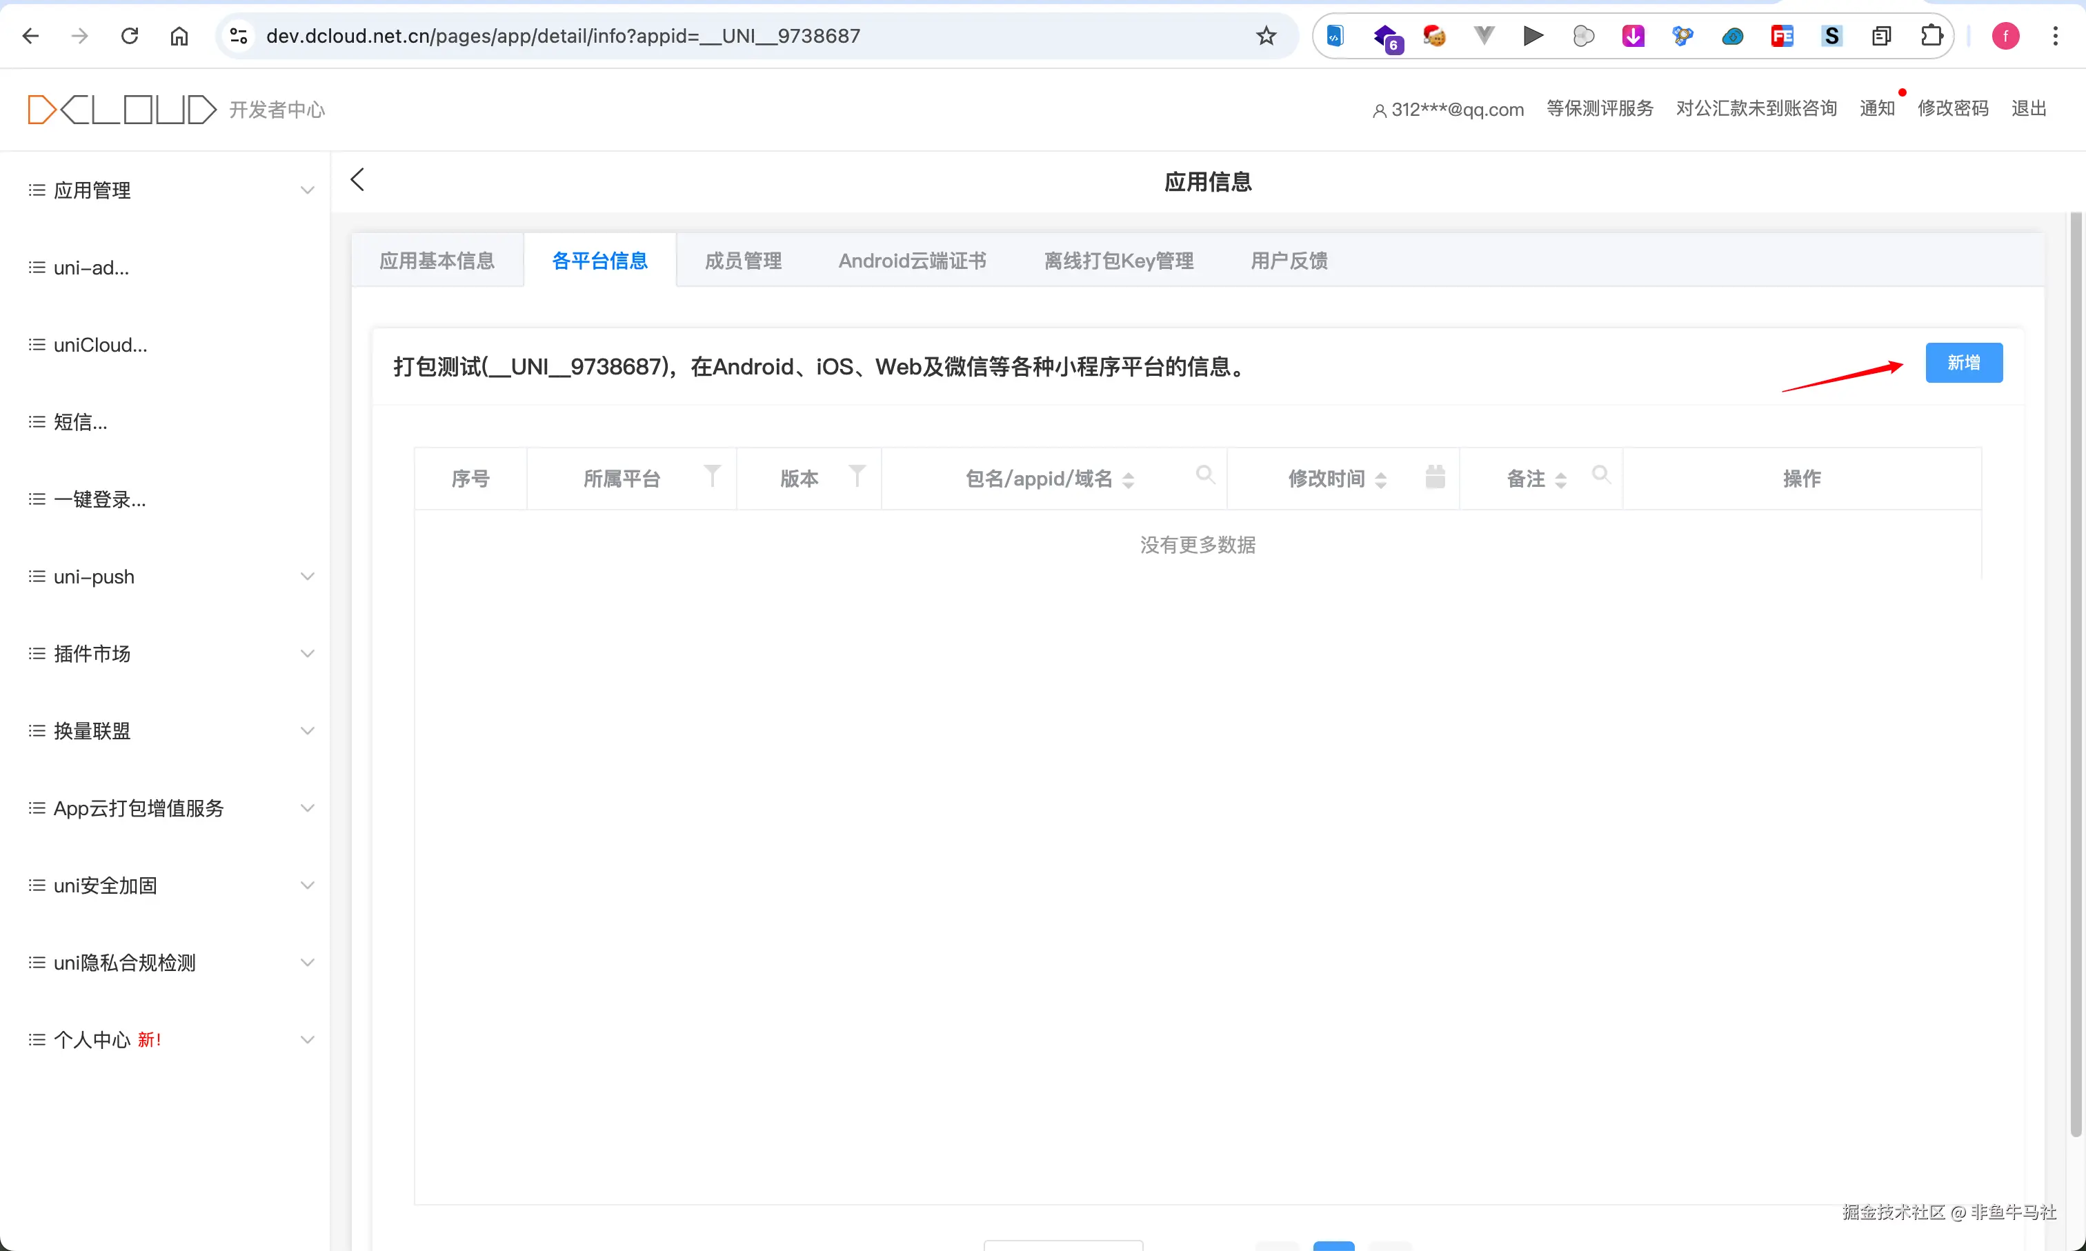Open the 所属平台 column filter icon
This screenshot has height=1251, width=2086.
[x=713, y=477]
